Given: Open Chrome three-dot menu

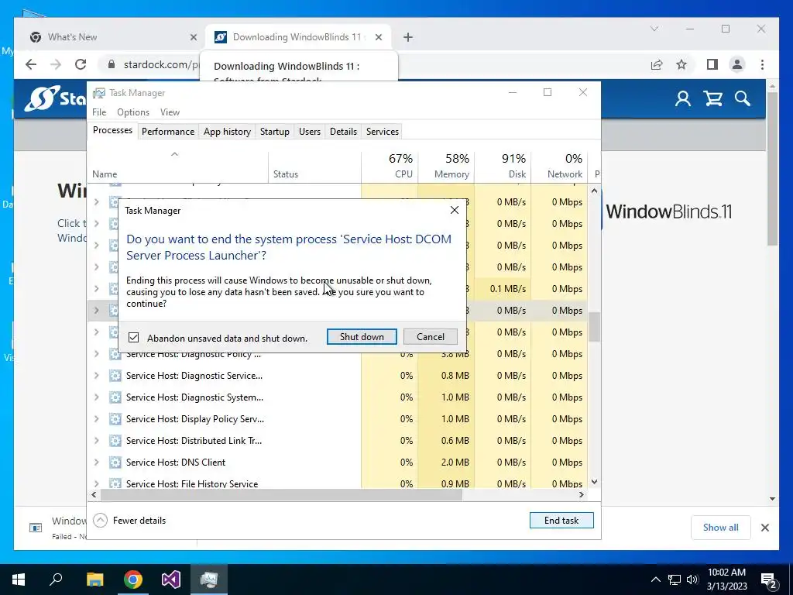Looking at the screenshot, I should point(762,64).
